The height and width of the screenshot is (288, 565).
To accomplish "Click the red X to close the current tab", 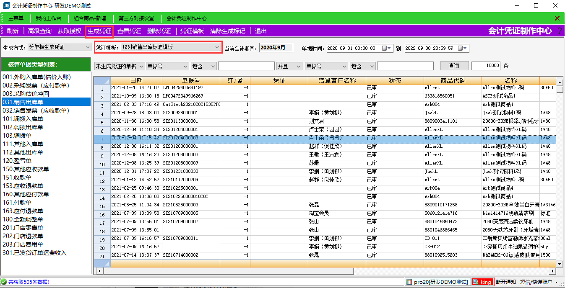I will (557, 18).
